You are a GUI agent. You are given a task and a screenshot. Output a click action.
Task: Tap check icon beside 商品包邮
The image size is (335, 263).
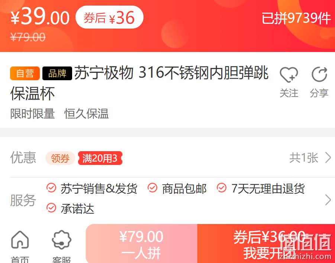click(x=152, y=188)
